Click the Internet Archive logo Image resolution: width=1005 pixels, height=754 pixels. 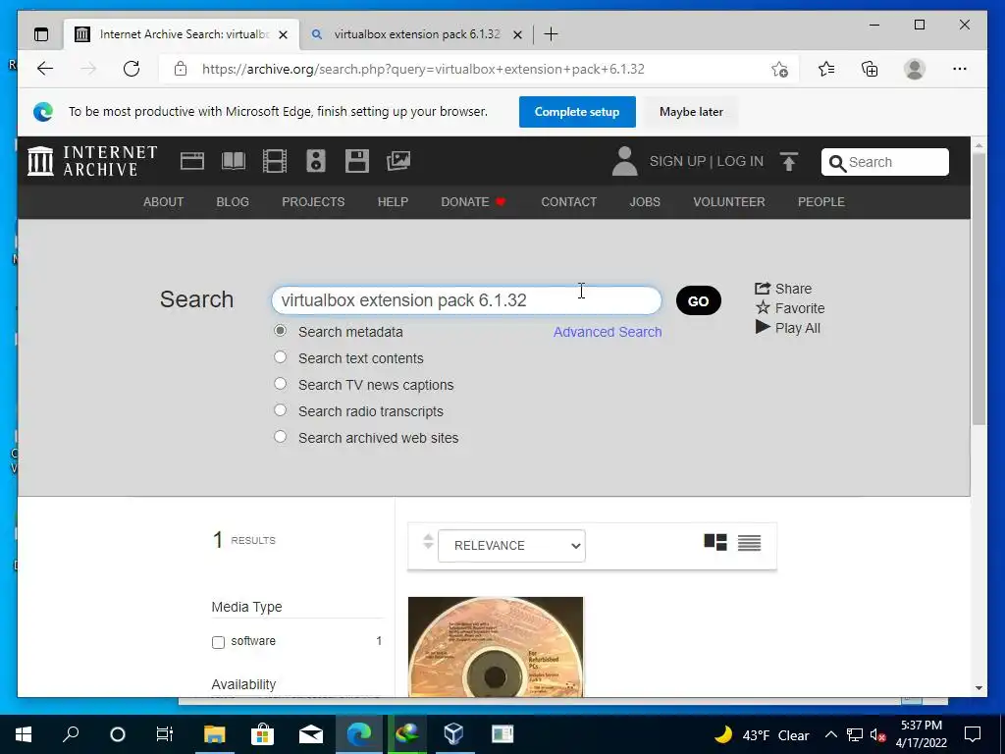pyautogui.click(x=92, y=161)
